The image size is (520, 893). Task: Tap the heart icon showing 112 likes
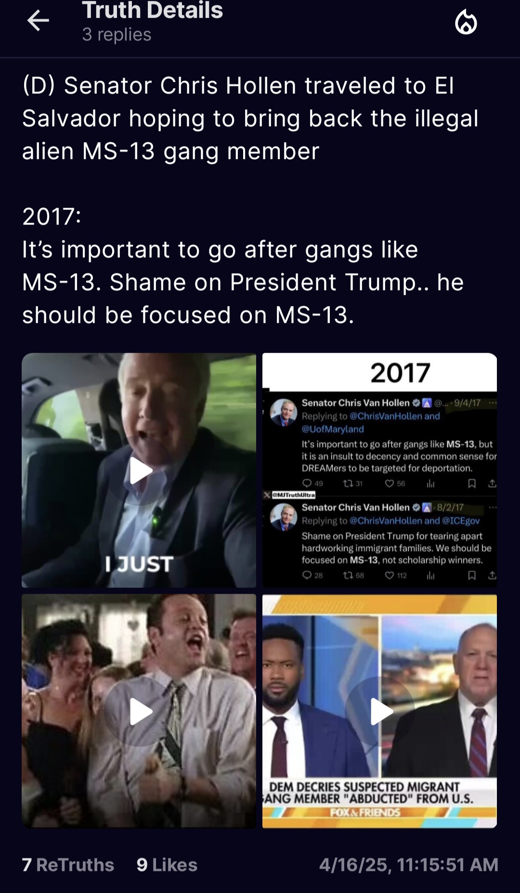pyautogui.click(x=390, y=575)
